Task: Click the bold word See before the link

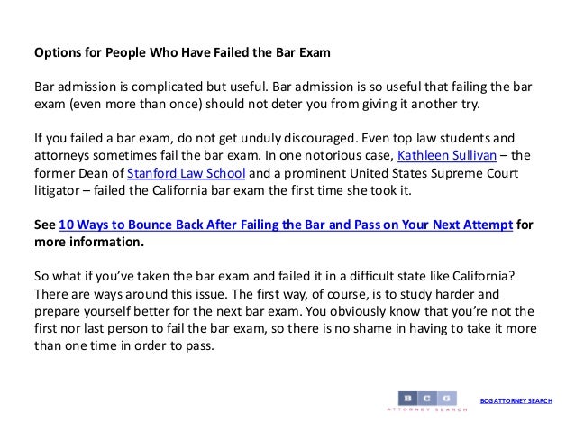Action: pyautogui.click(x=45, y=225)
